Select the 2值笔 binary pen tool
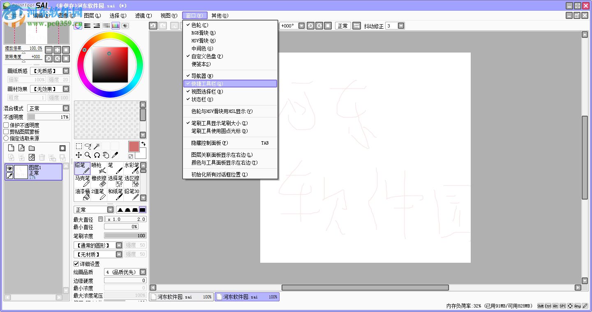The height and width of the screenshot is (312, 592). (x=99, y=195)
